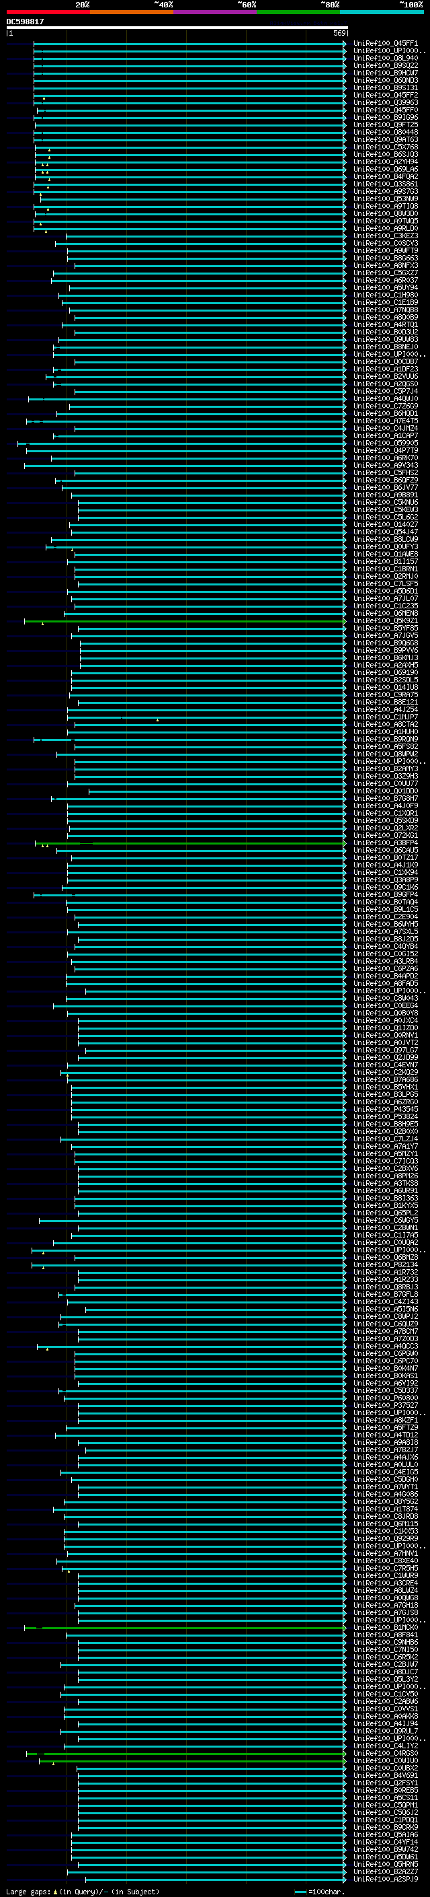Open hit UniRef100_Q45FF1

point(385,44)
